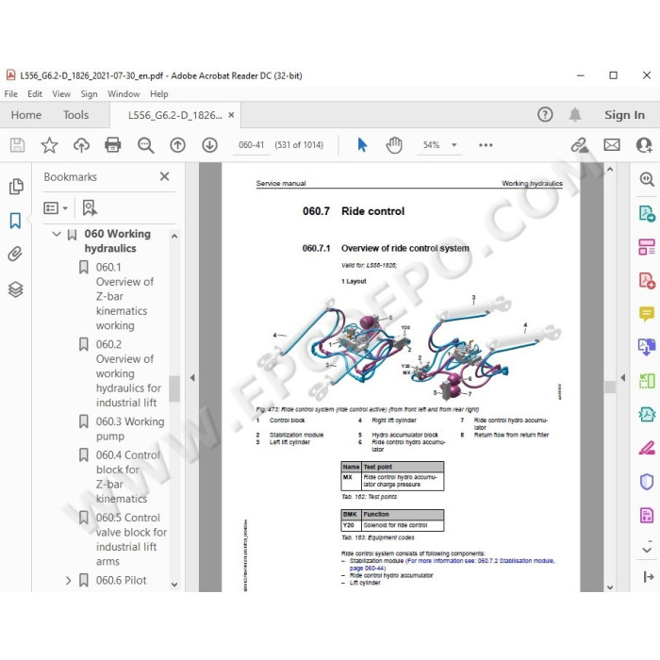Close the Bookmarks panel
660x660 pixels.
pos(165,176)
